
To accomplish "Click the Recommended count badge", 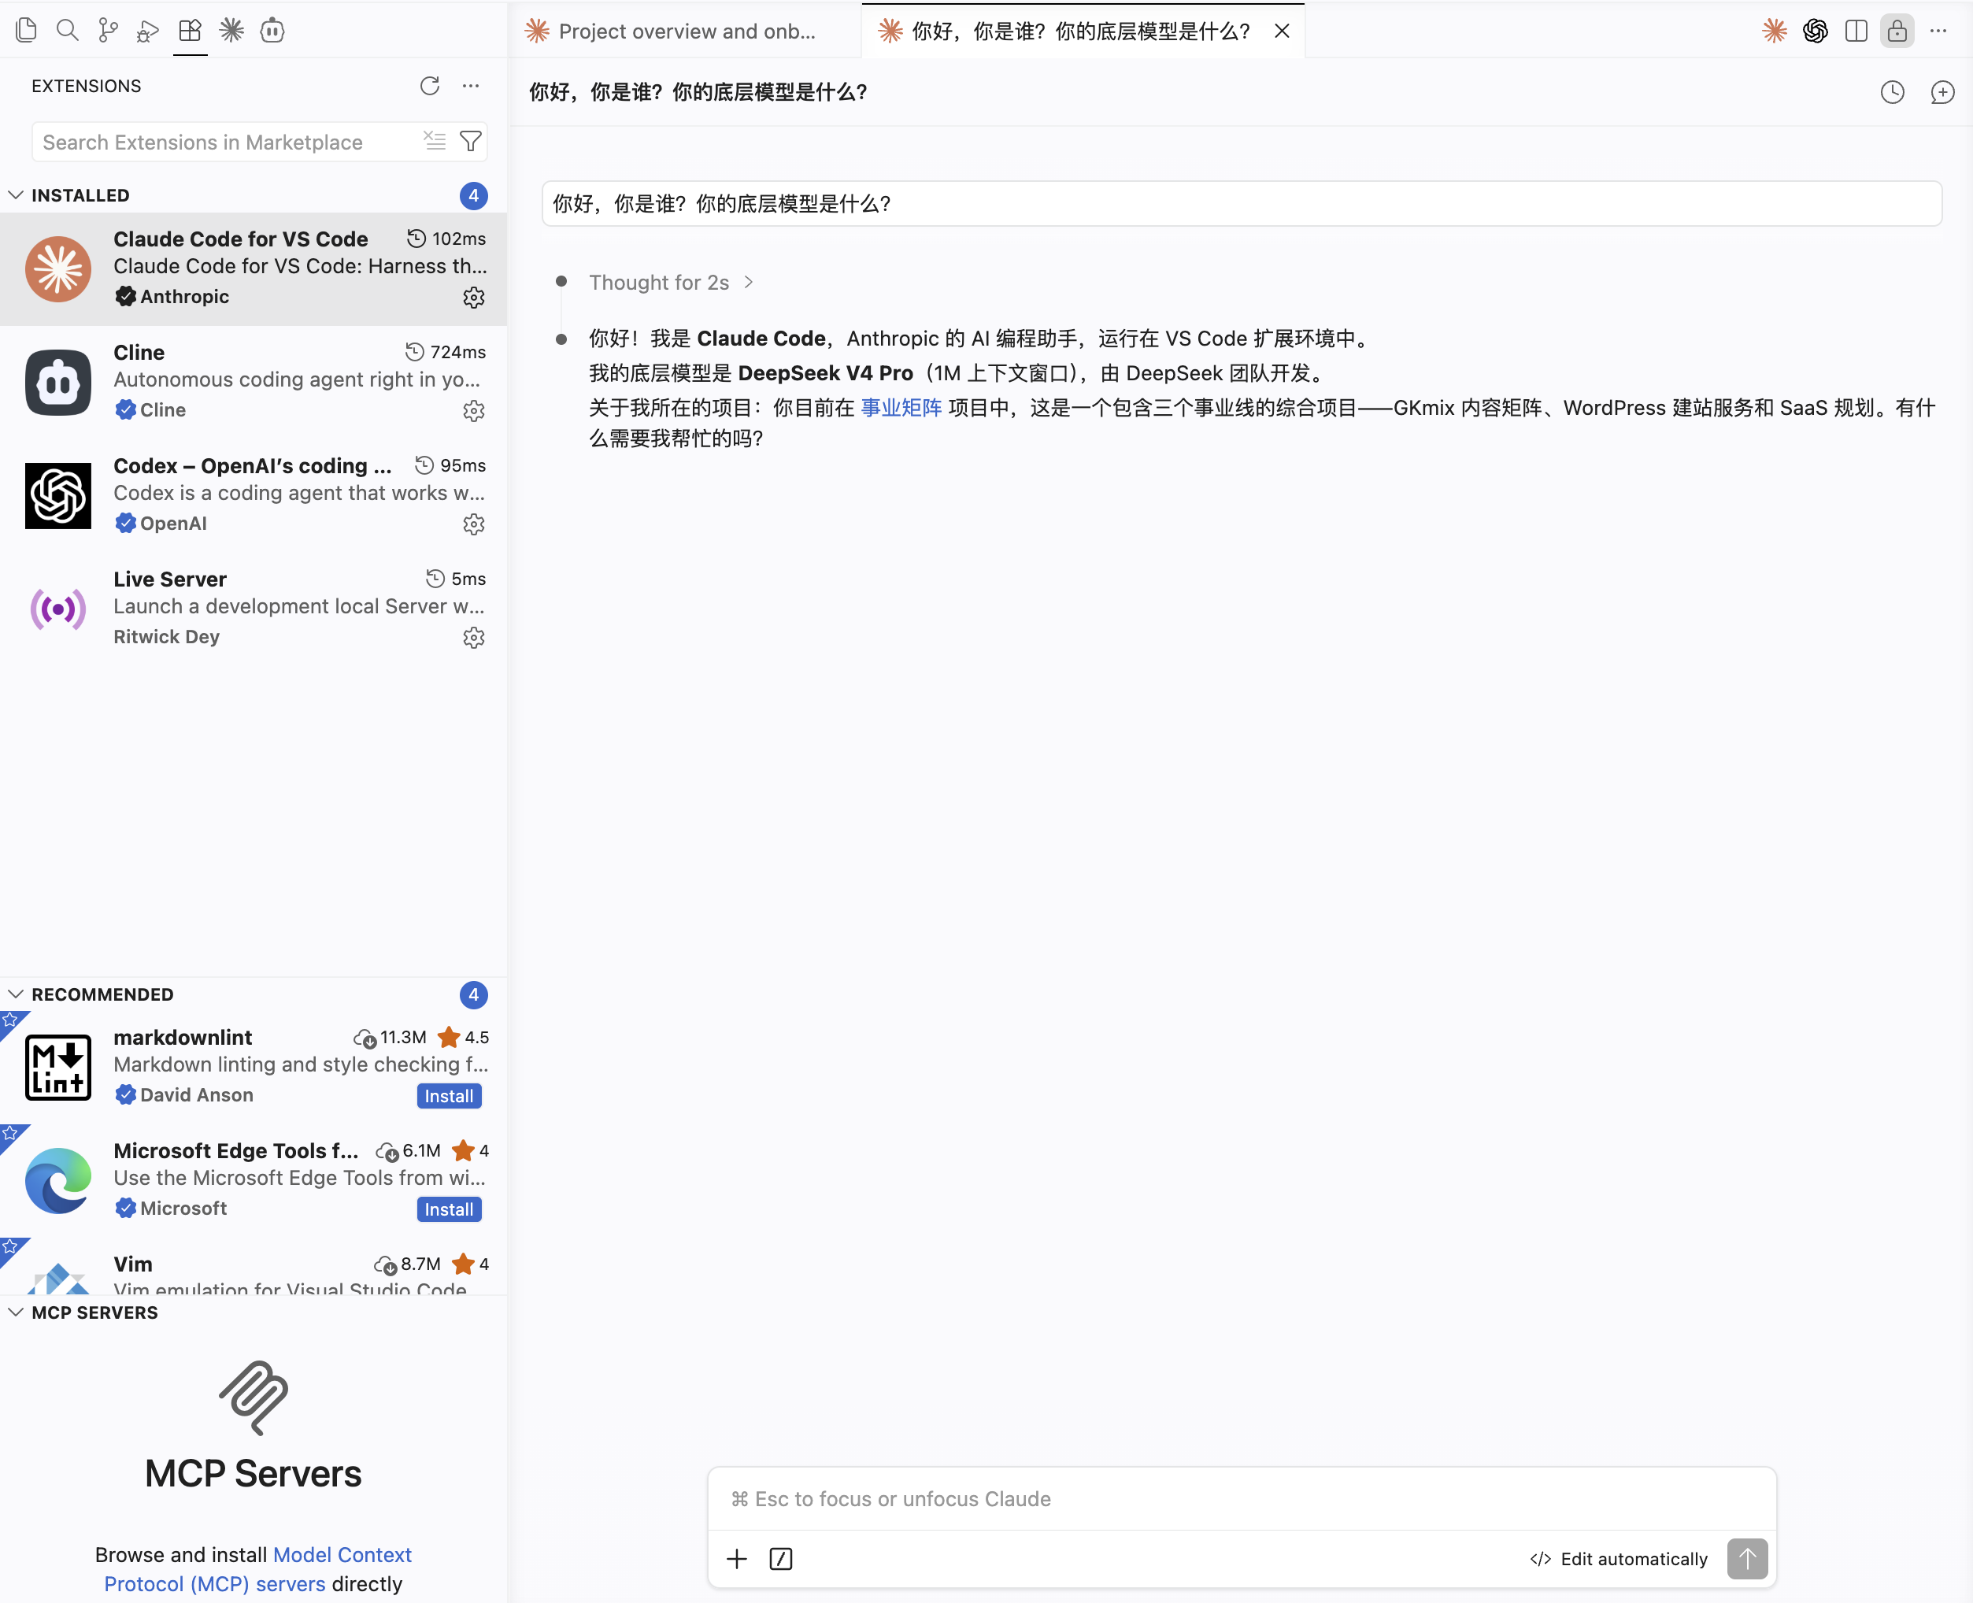I will [474, 994].
